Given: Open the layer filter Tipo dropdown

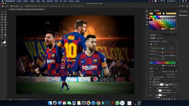Looking at the screenshot, I should click(x=155, y=72).
